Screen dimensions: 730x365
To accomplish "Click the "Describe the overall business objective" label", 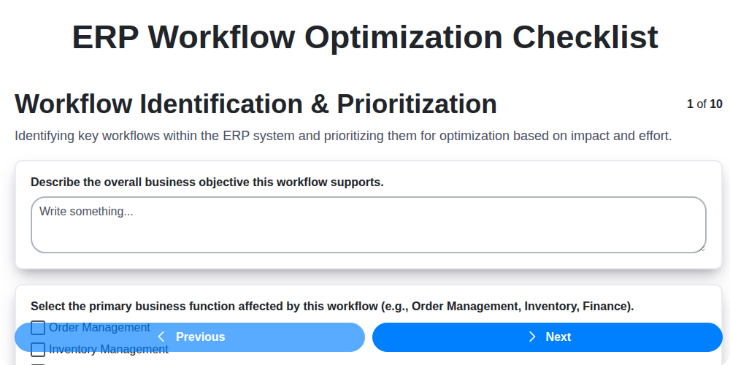I will (207, 182).
